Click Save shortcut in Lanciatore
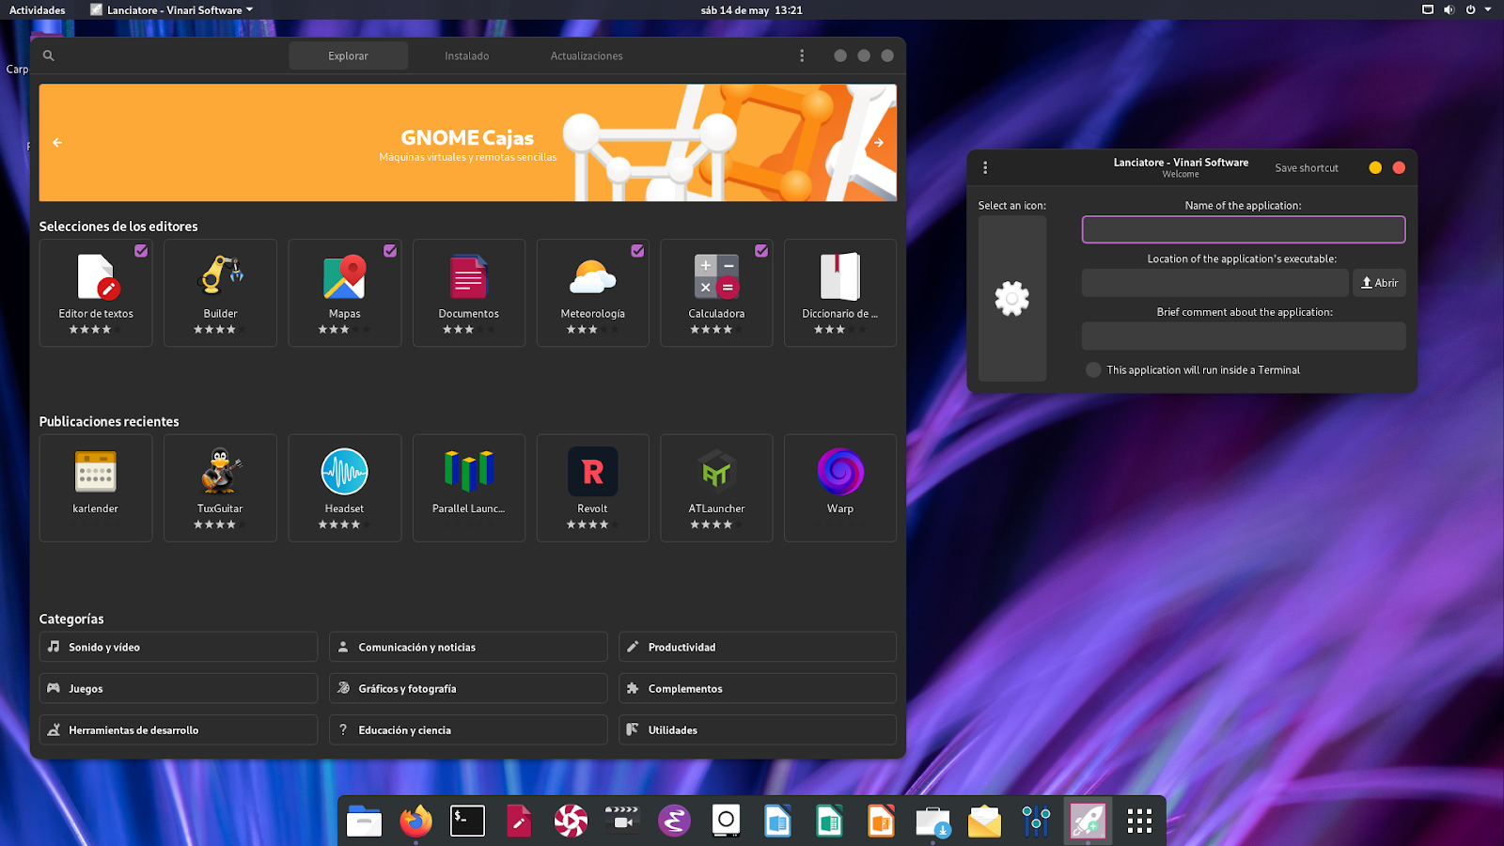Screen dimensions: 1504x846 tap(1307, 167)
